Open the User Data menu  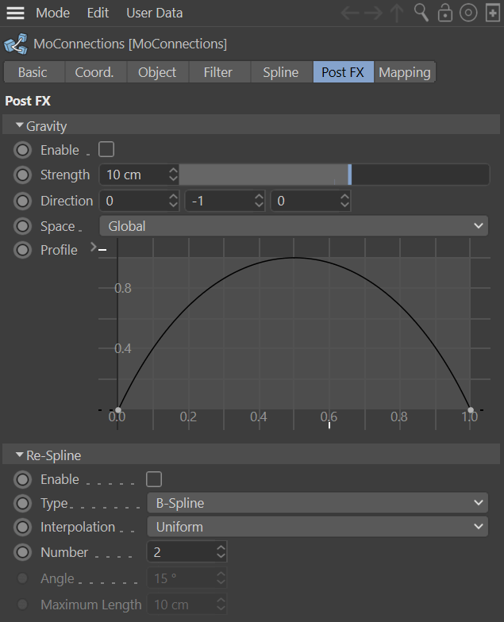[x=154, y=13]
